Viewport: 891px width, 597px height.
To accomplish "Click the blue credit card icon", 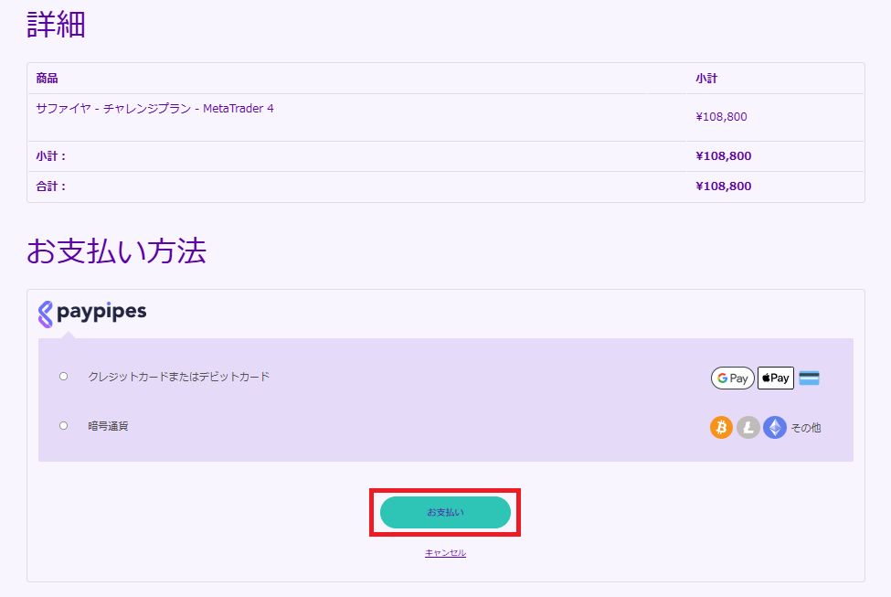I will coord(809,378).
